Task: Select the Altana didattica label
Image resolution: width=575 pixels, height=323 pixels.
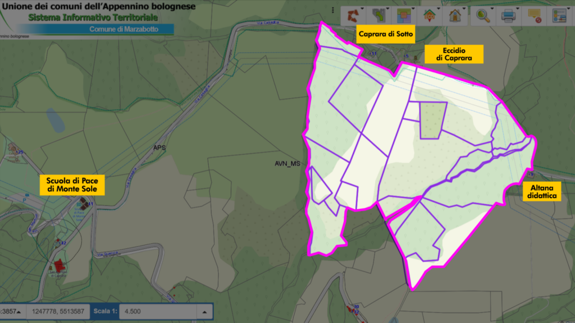Action: pos(541,192)
